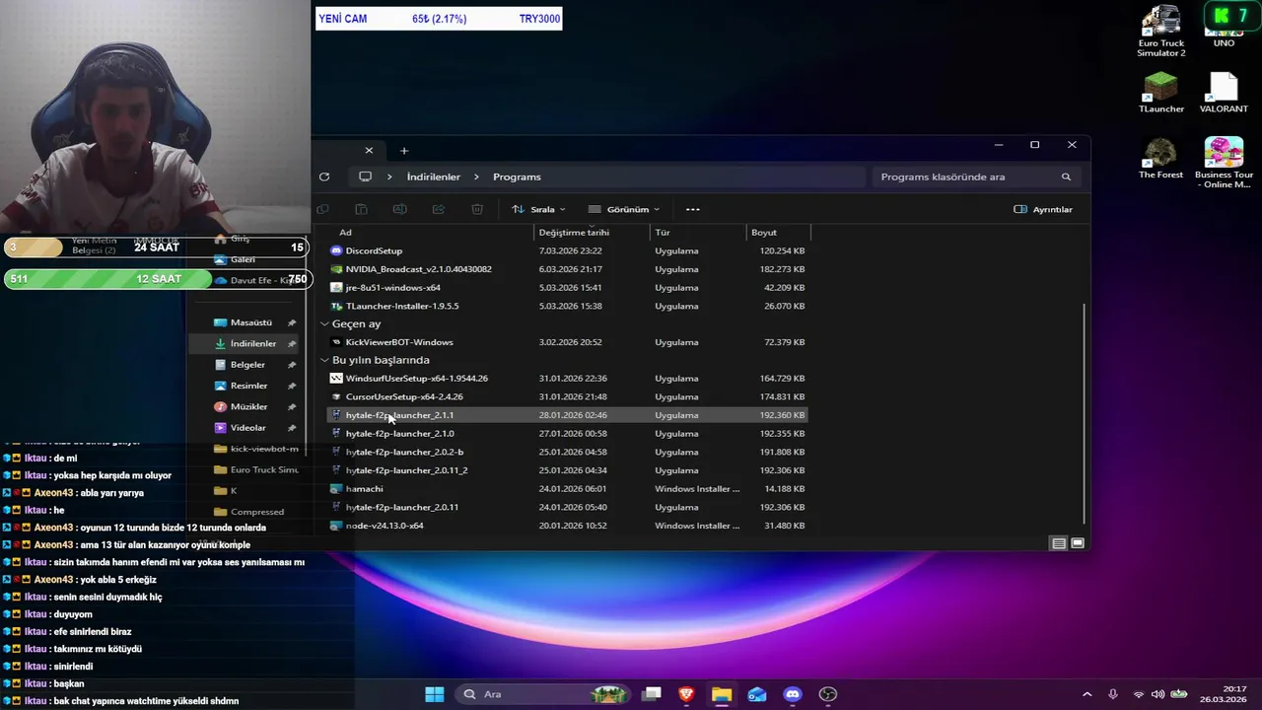Open Discord from the taskbar
Screen dimensions: 1262x710
click(793, 694)
